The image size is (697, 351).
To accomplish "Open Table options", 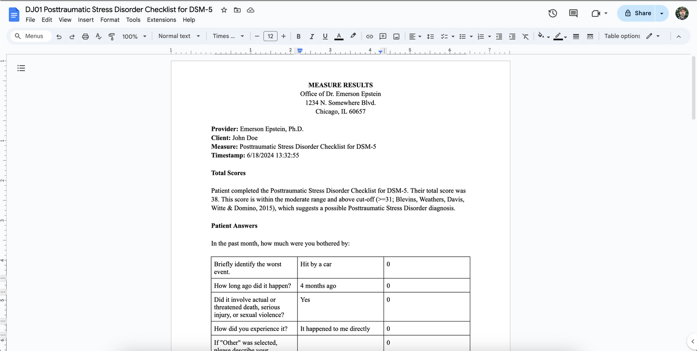I will [622, 36].
